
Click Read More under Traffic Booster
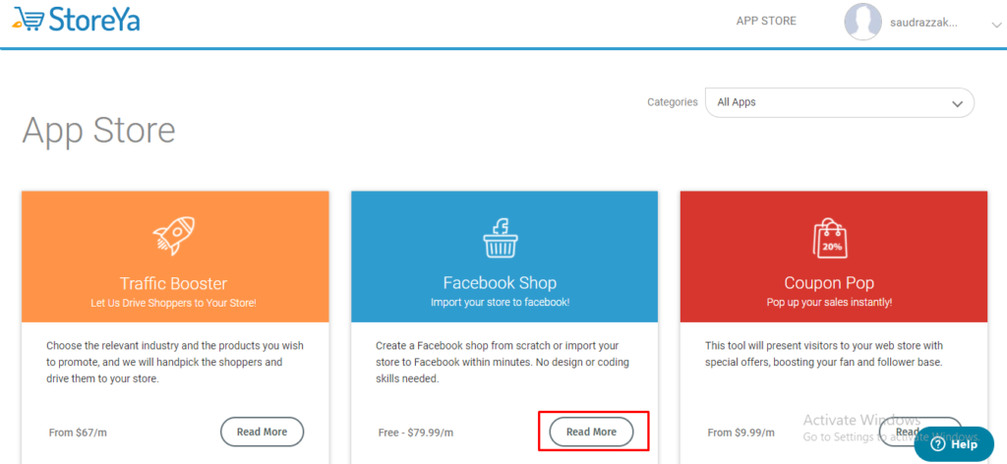click(x=262, y=432)
